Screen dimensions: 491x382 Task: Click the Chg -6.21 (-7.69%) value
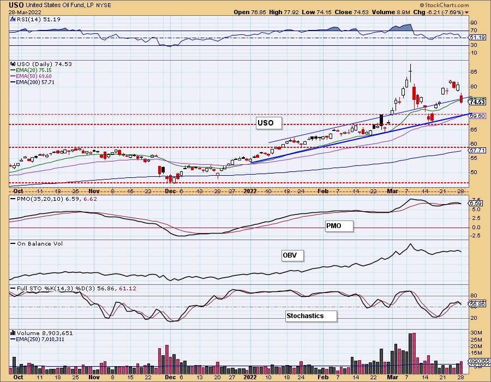438,12
